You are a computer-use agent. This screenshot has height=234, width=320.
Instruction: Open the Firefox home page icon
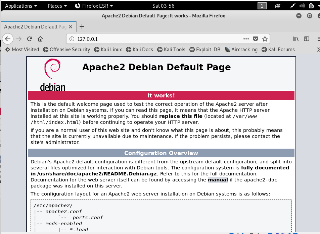click(x=40, y=39)
